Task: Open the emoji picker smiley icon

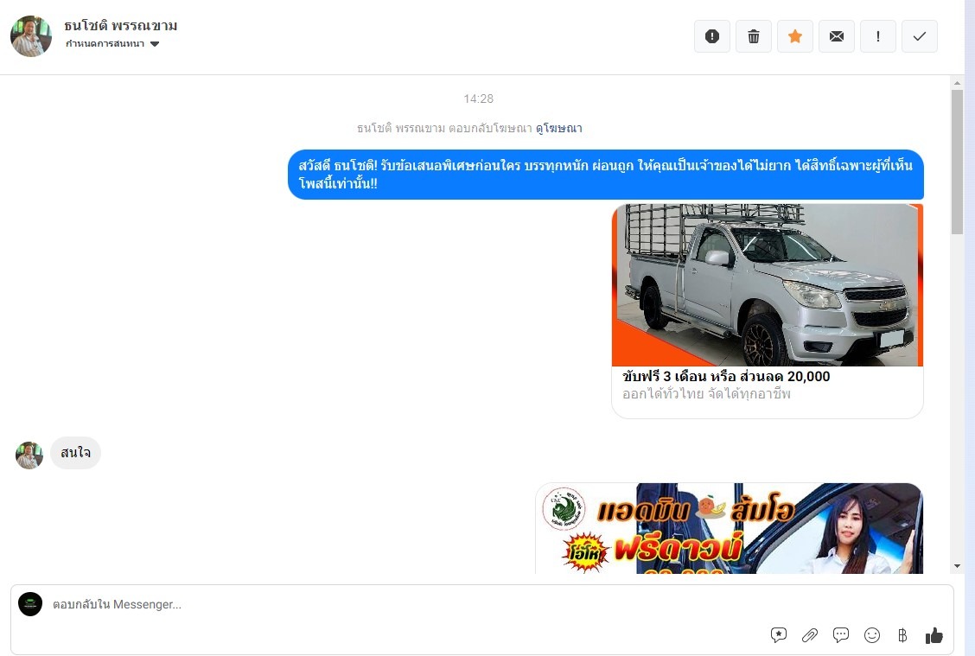Action: click(872, 635)
